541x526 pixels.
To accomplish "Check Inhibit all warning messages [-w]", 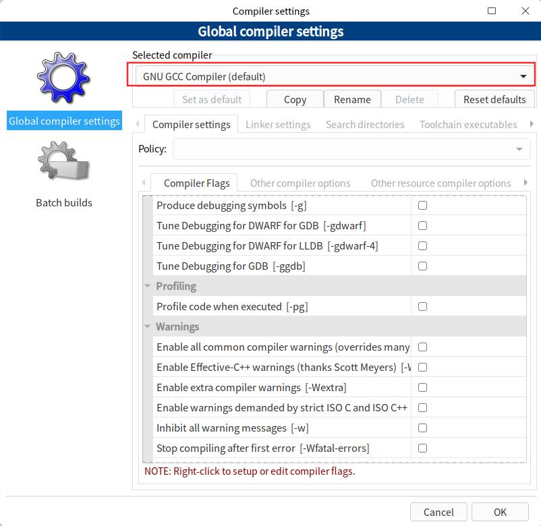I will [422, 428].
